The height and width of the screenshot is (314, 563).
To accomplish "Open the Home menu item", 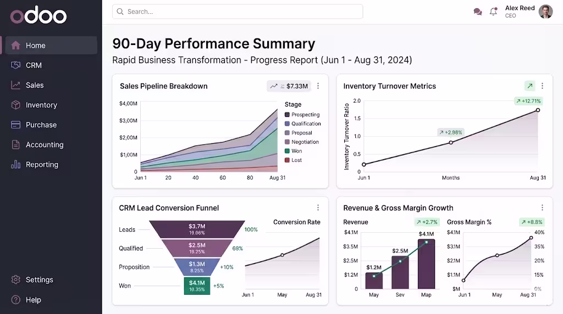I will (51, 45).
